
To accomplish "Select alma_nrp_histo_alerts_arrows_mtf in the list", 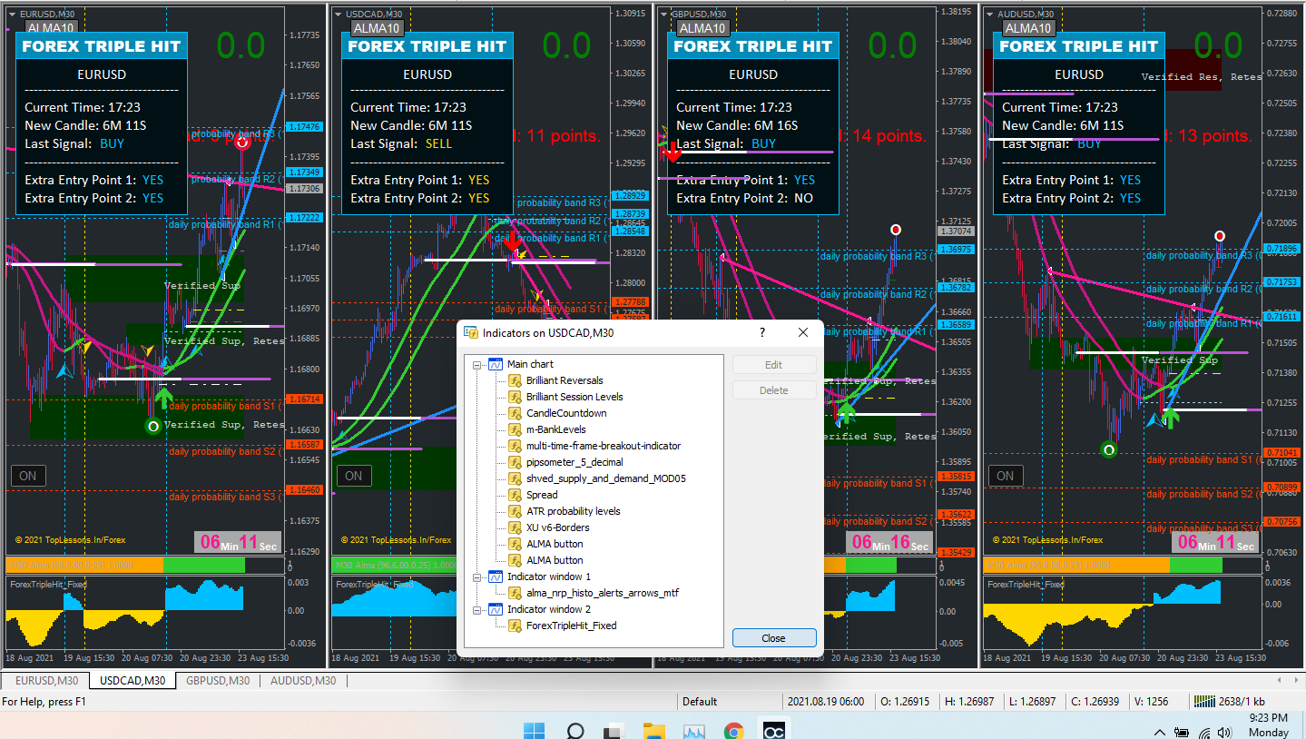I will click(603, 593).
